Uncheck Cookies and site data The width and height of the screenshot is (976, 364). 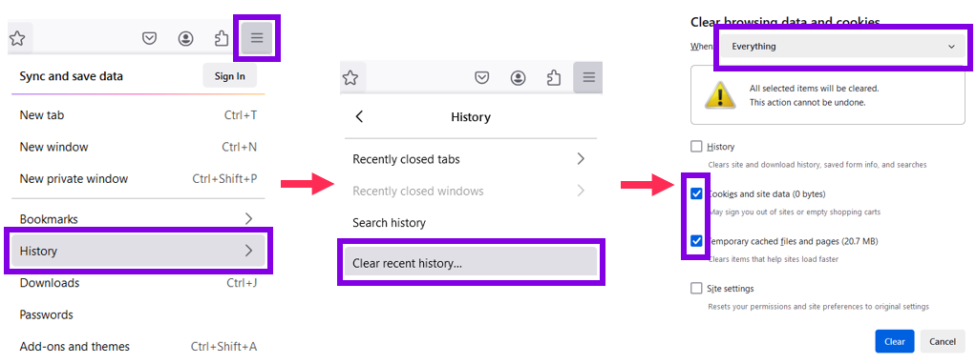coord(696,193)
